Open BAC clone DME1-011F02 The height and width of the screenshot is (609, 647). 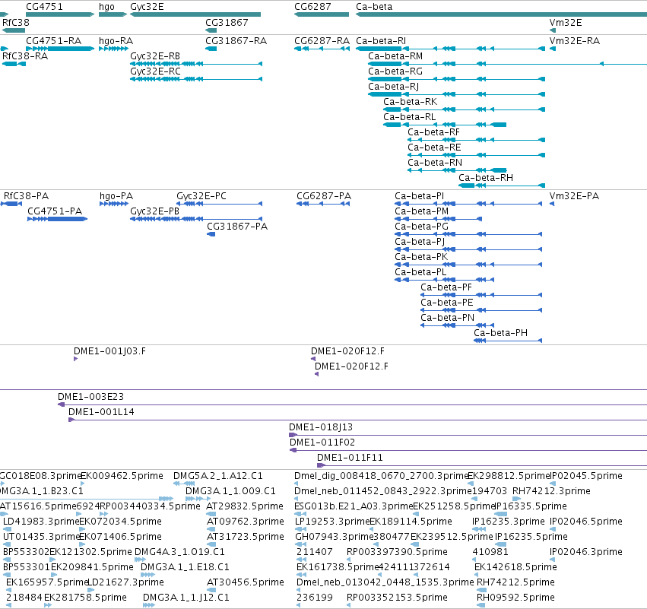point(322,442)
